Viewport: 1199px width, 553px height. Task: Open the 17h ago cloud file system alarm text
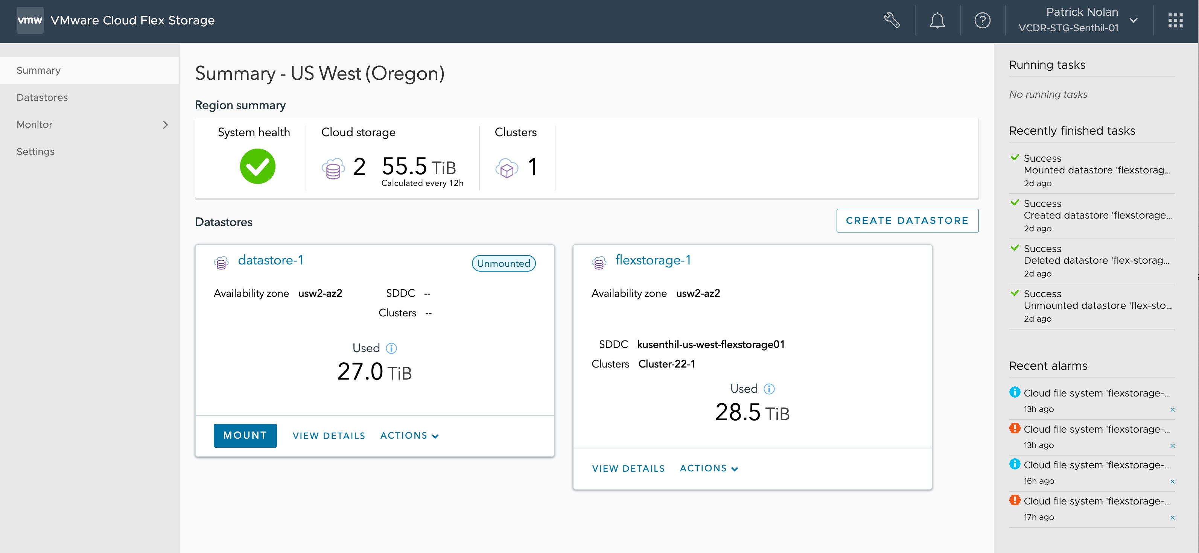(x=1096, y=501)
